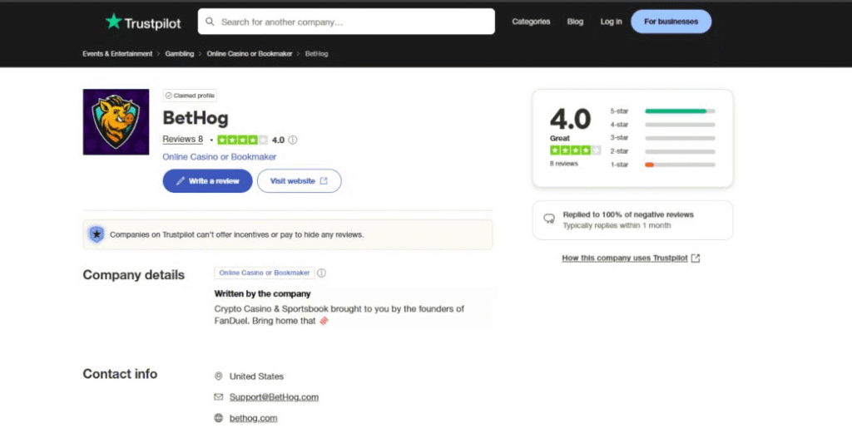
Task: Click the shield star badge icon
Action: 97,234
